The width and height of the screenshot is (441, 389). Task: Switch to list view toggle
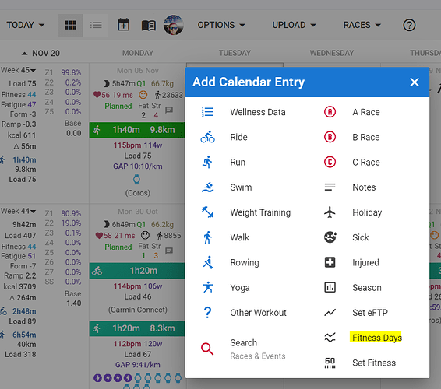click(x=96, y=25)
